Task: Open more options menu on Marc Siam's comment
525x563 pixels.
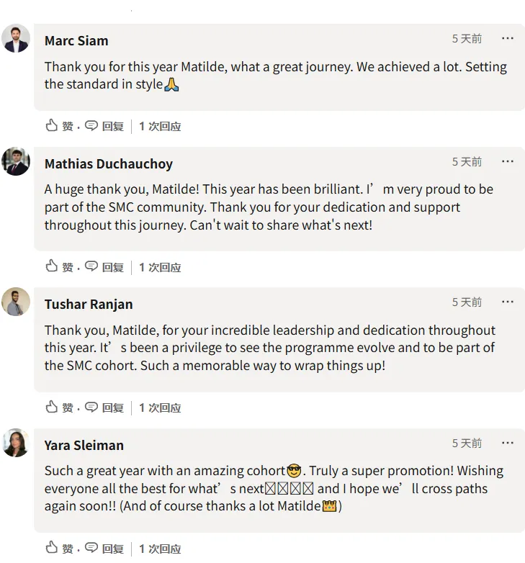Action: coord(508,39)
